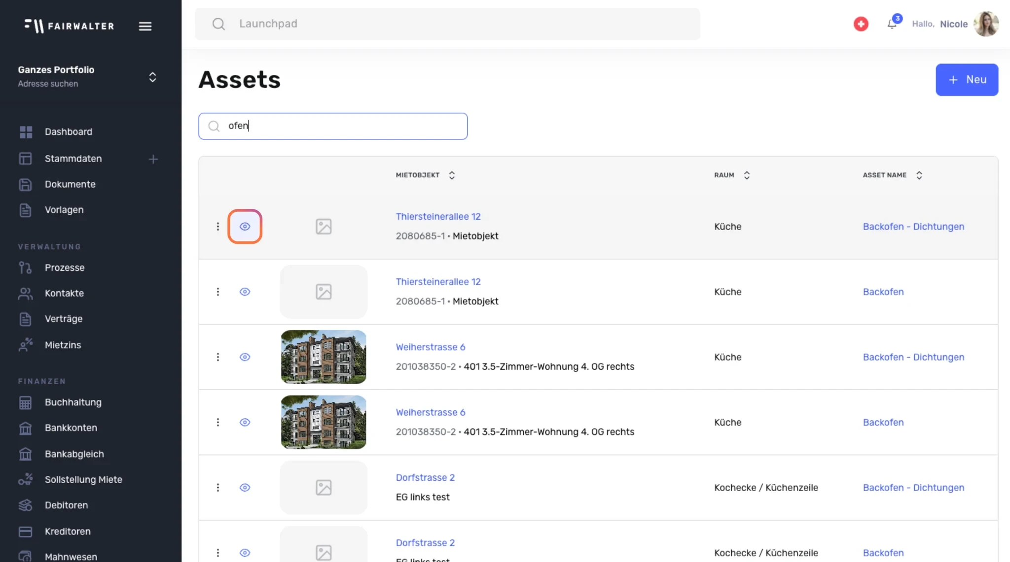Screen dimensions: 1010x562
Task: Click the Launchpad search bar
Action: 447,24
